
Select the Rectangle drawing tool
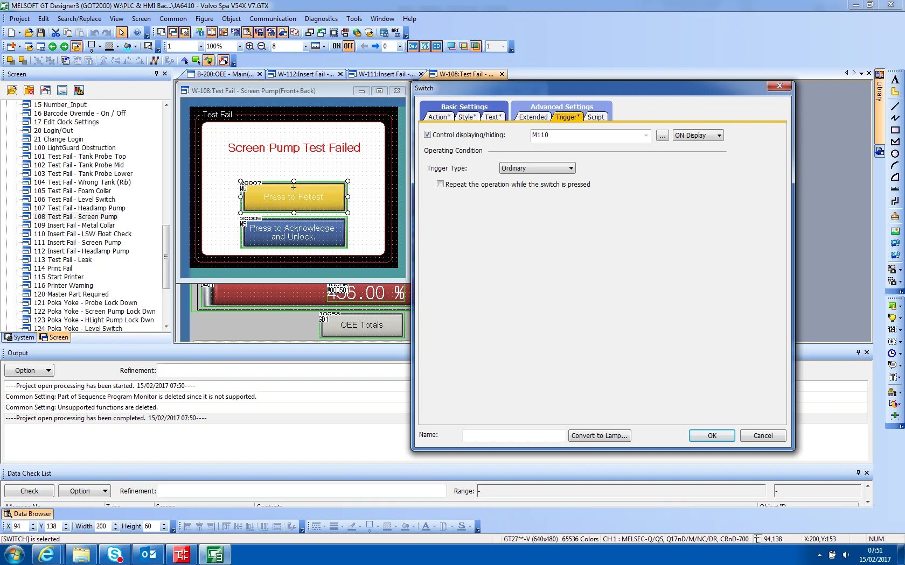click(895, 130)
